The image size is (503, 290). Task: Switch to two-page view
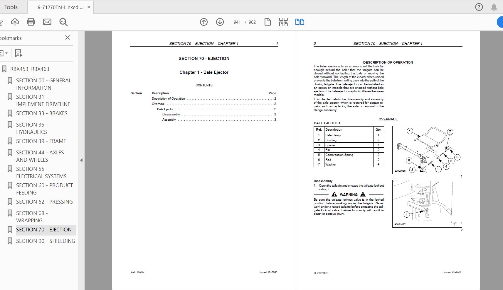point(300,22)
